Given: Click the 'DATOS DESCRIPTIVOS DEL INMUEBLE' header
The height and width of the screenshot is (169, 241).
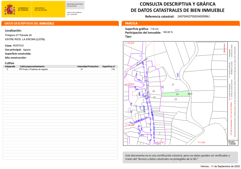Looking at the screenshot, I should pos(29,23).
